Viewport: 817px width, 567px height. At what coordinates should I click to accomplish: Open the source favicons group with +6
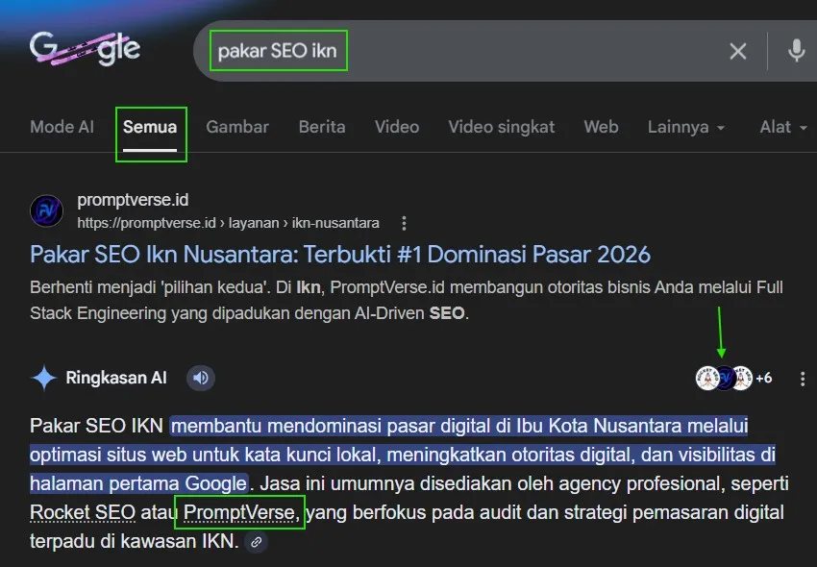733,379
